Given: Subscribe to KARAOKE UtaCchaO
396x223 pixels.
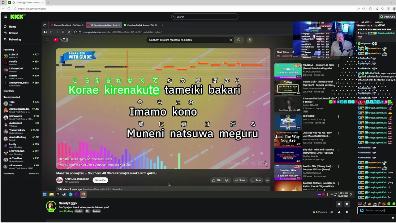Looking at the screenshot, I should (x=100, y=180).
